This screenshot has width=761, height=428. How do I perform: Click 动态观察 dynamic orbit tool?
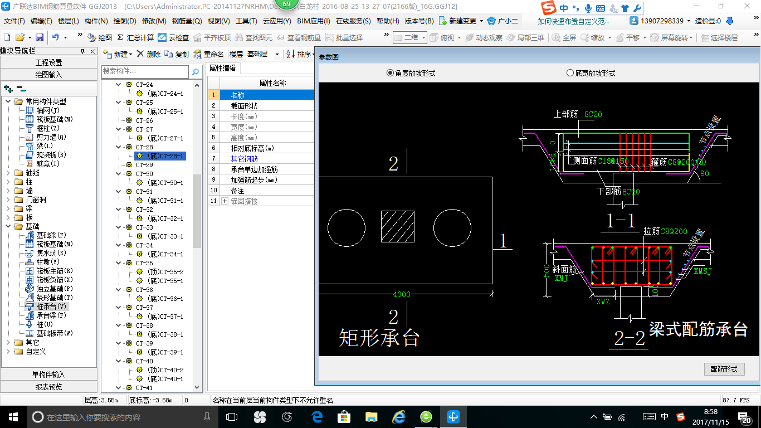pyautogui.click(x=484, y=37)
